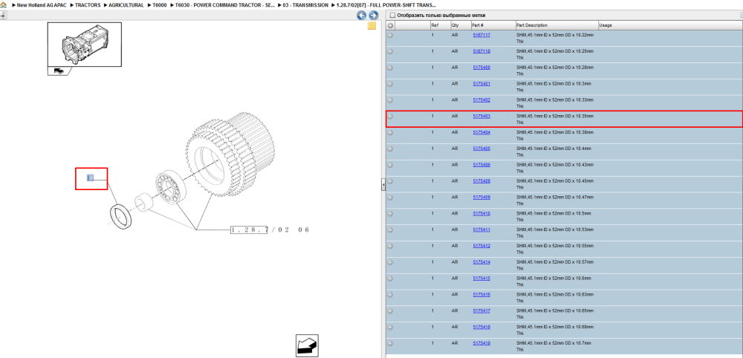This screenshot has height=358, width=743.
Task: Select the description 'SHIM,45.1mm ID x 52mm OD x 10.6mm Thk'
Action: (554, 281)
